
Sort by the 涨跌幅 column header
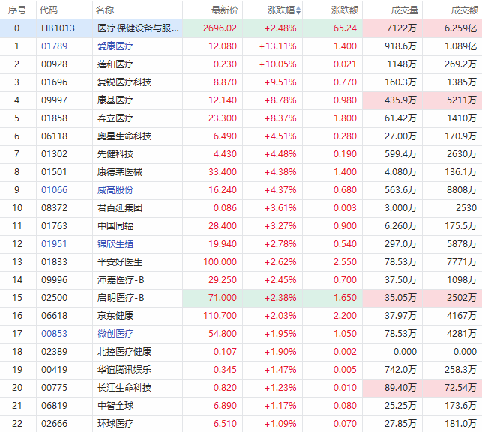point(283,10)
